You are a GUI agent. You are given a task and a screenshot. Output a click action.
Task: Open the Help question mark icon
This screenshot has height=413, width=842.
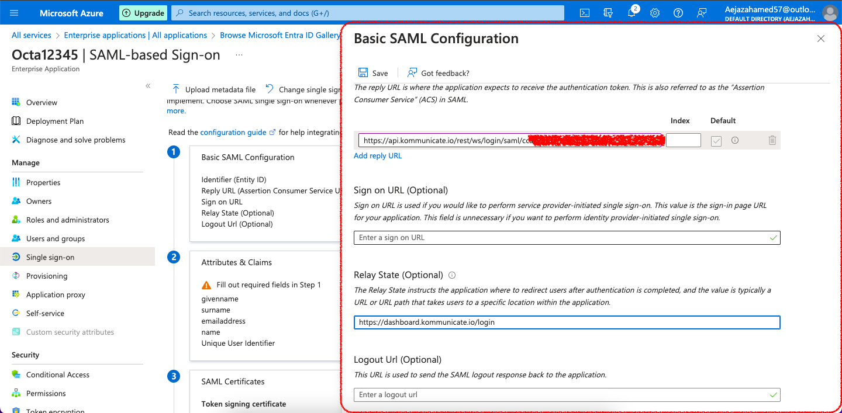coord(678,13)
